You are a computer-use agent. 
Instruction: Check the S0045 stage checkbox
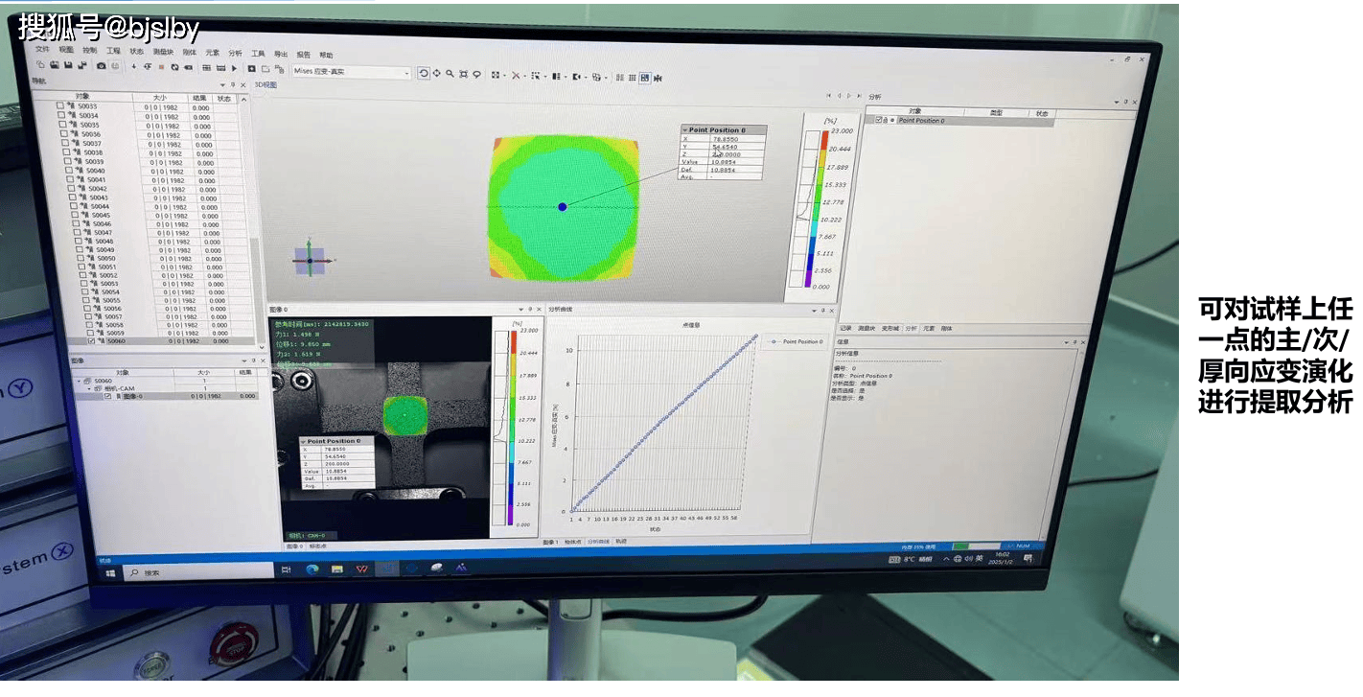click(x=72, y=215)
